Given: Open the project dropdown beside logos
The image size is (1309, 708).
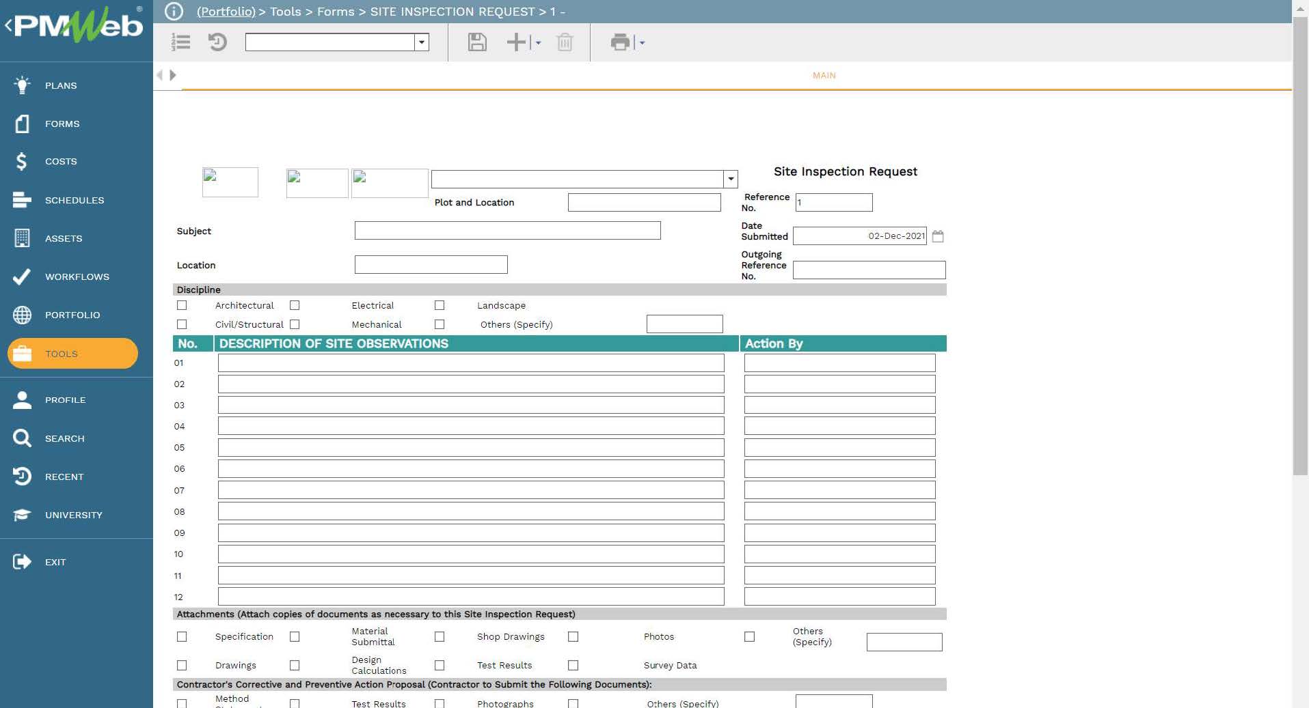Looking at the screenshot, I should pos(731,179).
